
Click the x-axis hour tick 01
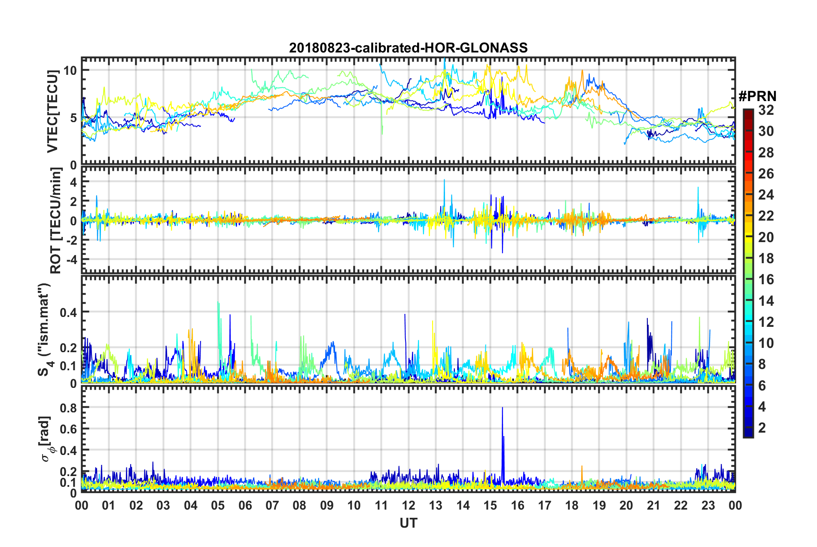(x=109, y=505)
